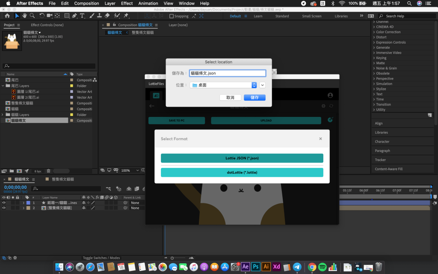438x274 pixels.
Task: Select the Zoom magnifier tool
Action: click(33, 16)
